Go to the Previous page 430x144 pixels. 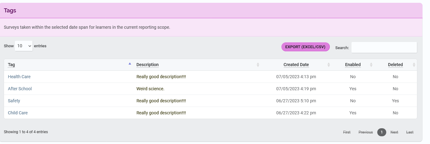click(x=365, y=132)
